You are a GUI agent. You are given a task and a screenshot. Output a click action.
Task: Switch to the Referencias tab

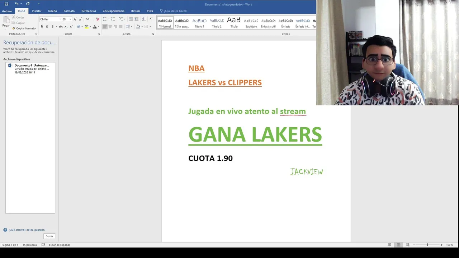click(x=89, y=11)
